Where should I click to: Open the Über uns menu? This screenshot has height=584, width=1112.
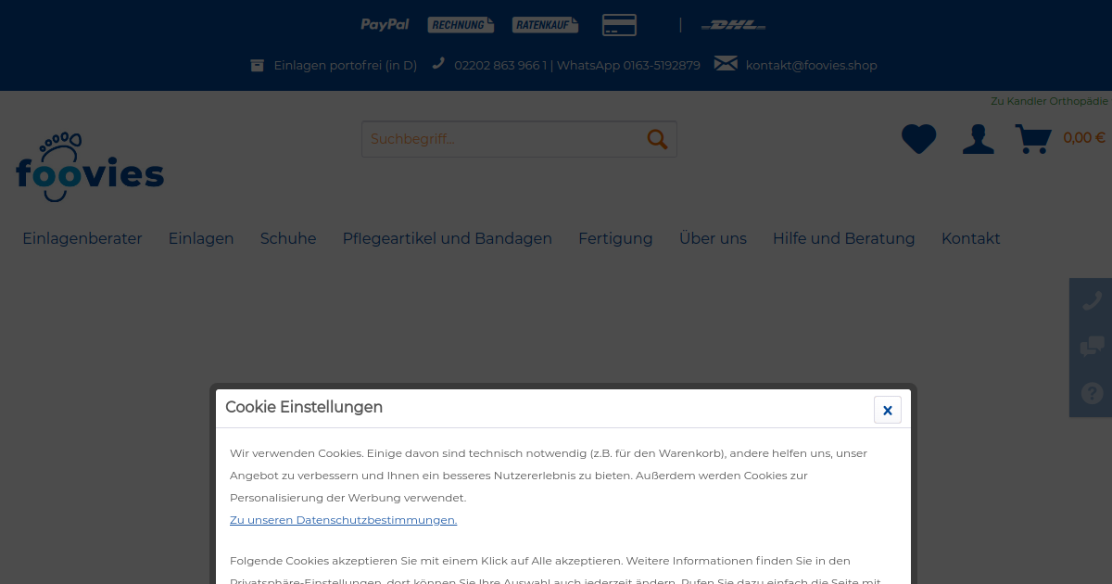click(713, 238)
